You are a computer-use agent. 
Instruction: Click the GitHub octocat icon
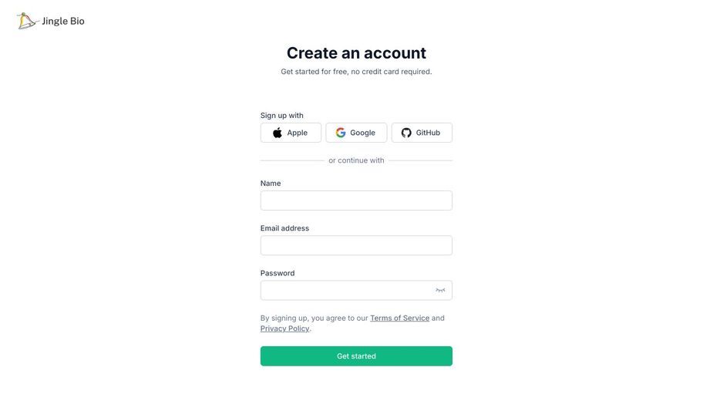pyautogui.click(x=406, y=133)
